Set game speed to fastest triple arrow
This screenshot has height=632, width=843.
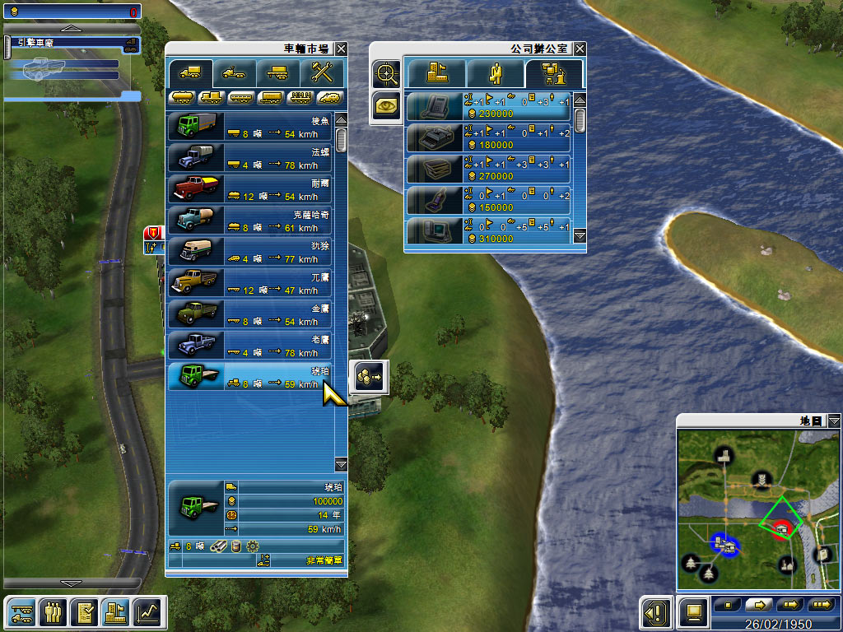(822, 605)
